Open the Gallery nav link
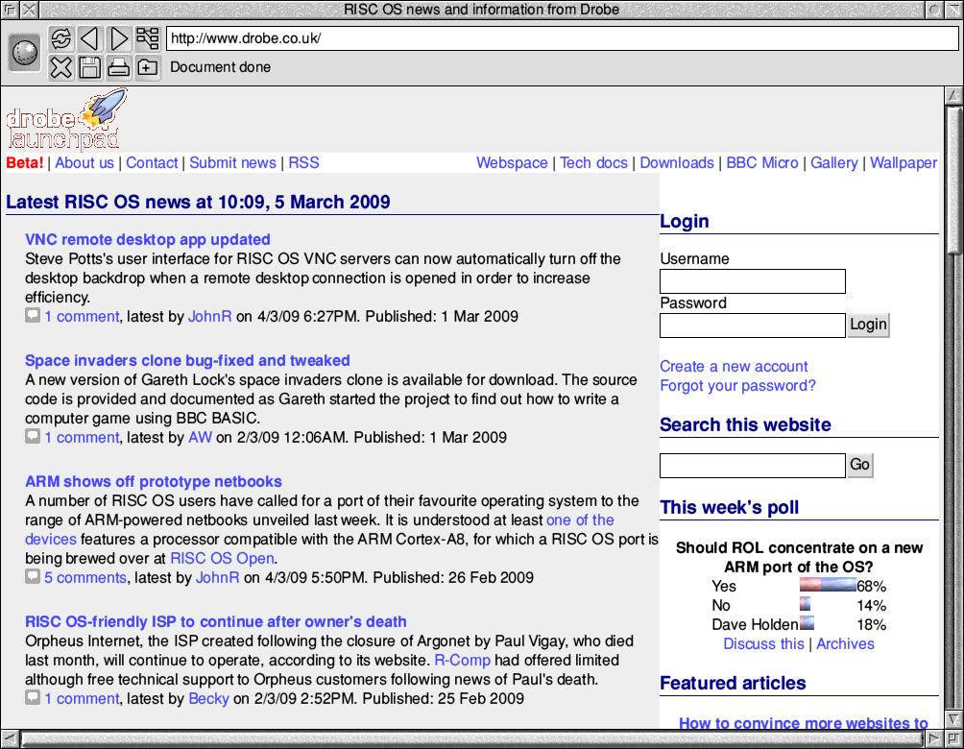The height and width of the screenshot is (749, 964). coord(833,163)
